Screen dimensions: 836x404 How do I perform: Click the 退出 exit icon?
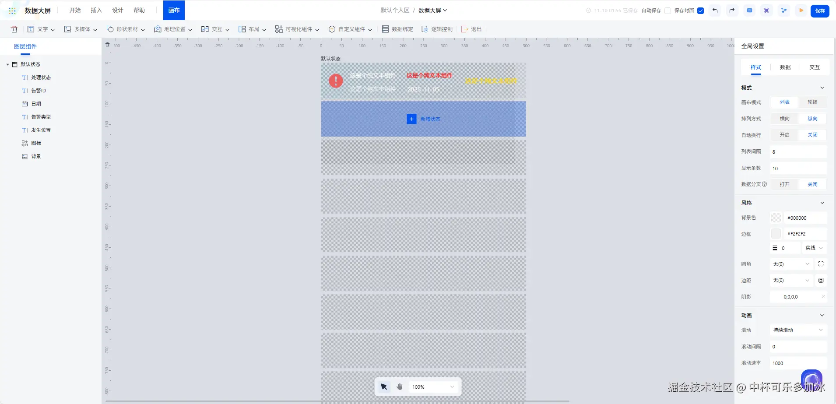tap(464, 29)
